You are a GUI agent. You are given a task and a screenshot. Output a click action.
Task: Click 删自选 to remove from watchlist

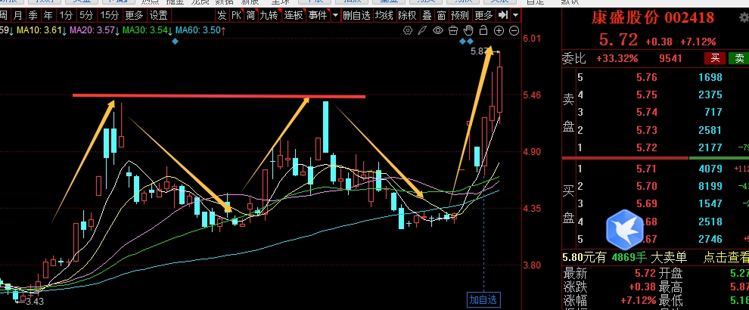(x=357, y=15)
